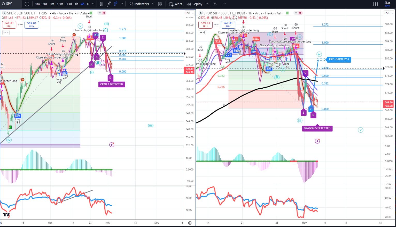Expand the timeframe interval dropdown

93,4
